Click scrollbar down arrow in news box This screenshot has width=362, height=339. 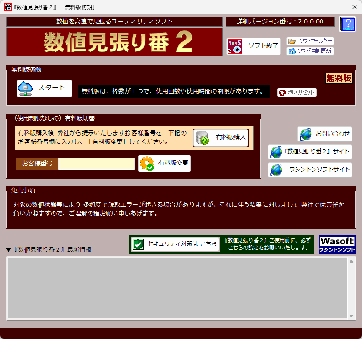(x=351, y=316)
